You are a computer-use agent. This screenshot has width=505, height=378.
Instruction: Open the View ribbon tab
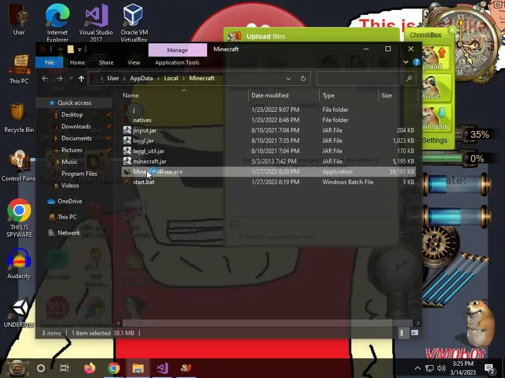point(134,63)
